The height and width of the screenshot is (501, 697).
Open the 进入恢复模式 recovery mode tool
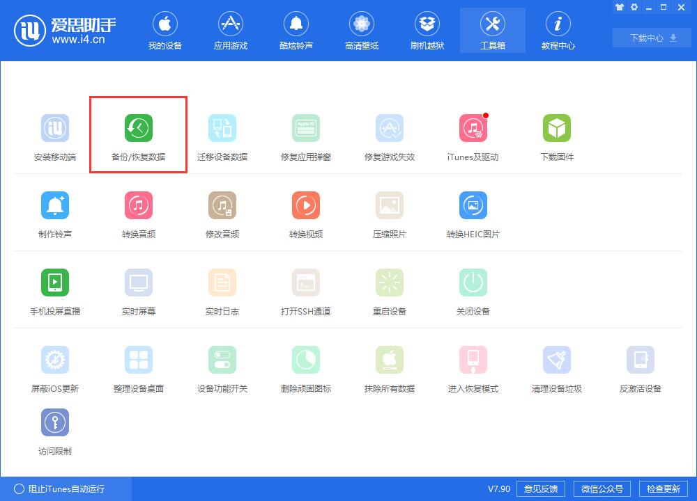point(473,367)
